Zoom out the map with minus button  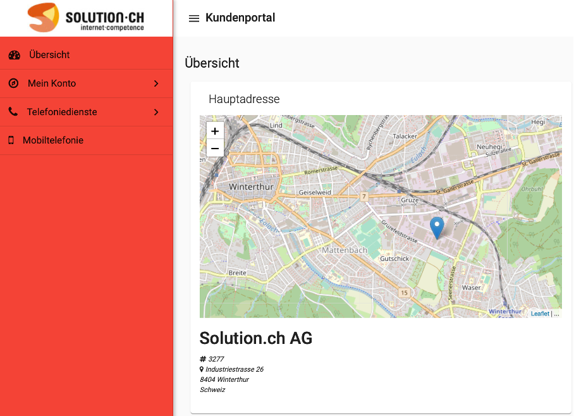click(215, 149)
